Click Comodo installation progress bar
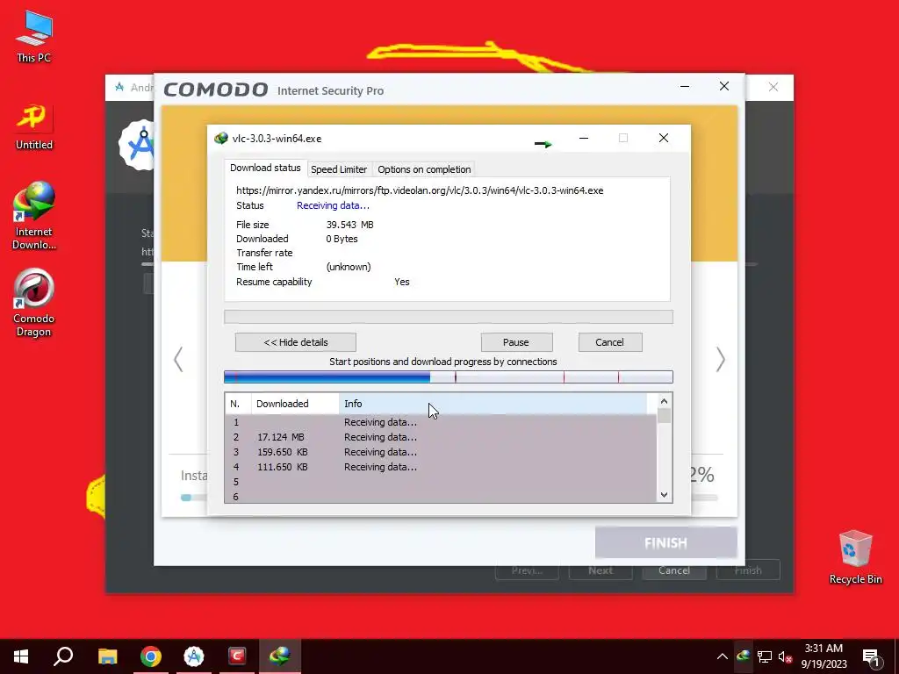Viewport: 899px width, 674px height. 194,498
